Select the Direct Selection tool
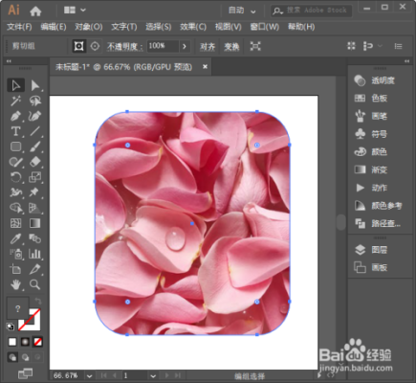 [34, 85]
